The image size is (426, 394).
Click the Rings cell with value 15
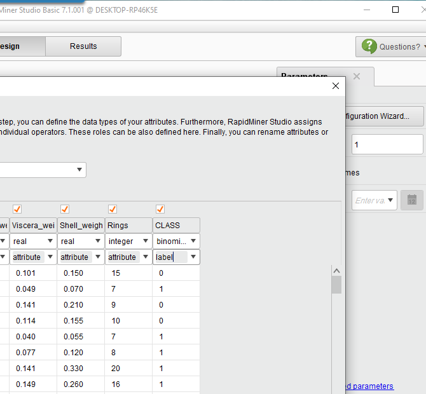(x=128, y=273)
